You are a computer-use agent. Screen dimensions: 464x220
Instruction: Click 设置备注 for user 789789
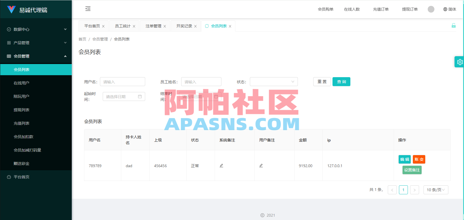412,170
